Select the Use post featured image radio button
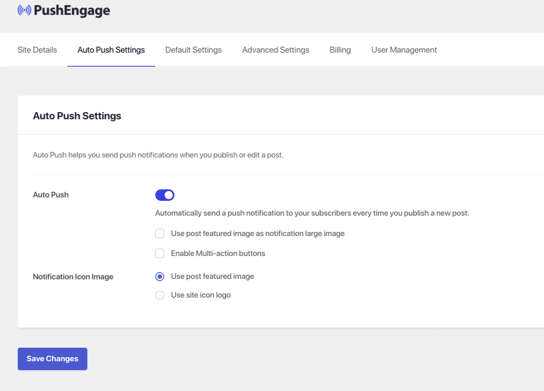This screenshot has height=391, width=544. pos(160,277)
